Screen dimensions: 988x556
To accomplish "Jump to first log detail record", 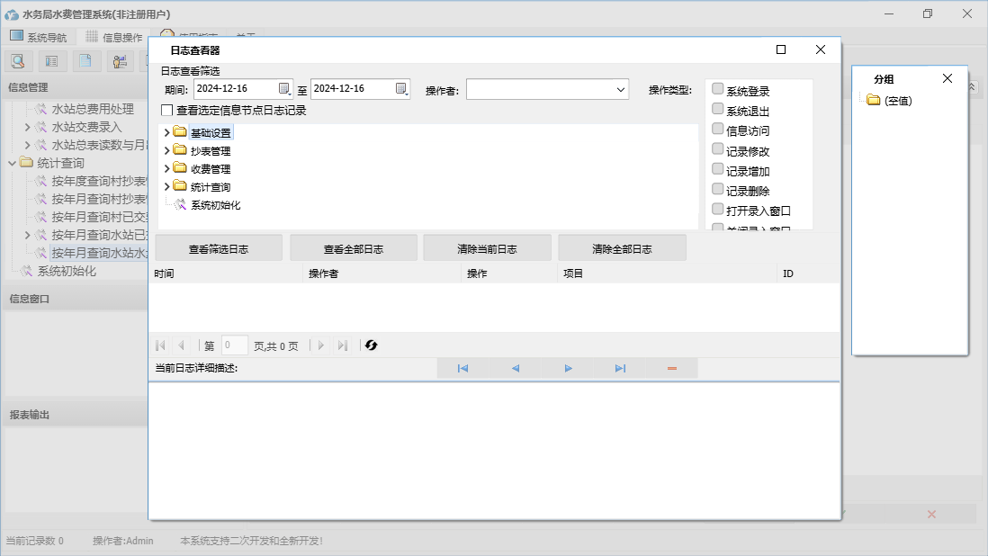I will pos(463,368).
